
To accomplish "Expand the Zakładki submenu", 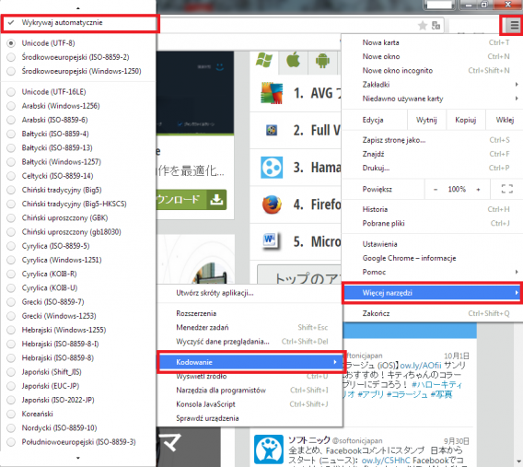I will click(433, 85).
